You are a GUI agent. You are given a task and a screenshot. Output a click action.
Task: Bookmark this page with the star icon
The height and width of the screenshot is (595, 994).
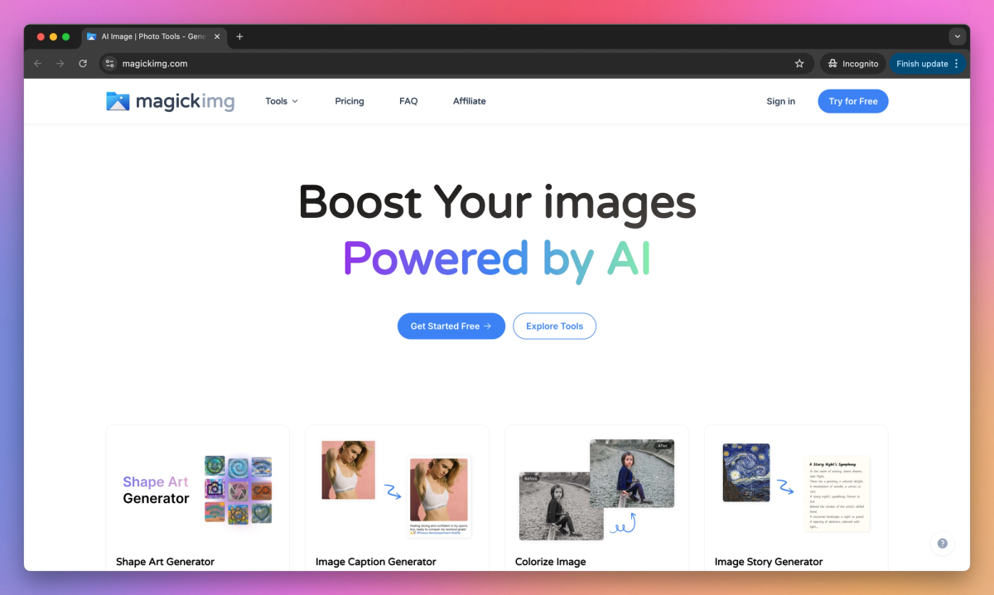799,63
